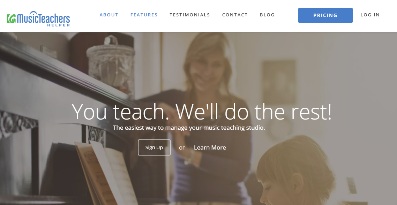The height and width of the screenshot is (205, 397).
Task: Go to the Features page
Action: point(144,15)
